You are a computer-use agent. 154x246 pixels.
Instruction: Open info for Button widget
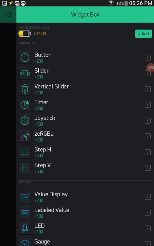tap(148, 57)
